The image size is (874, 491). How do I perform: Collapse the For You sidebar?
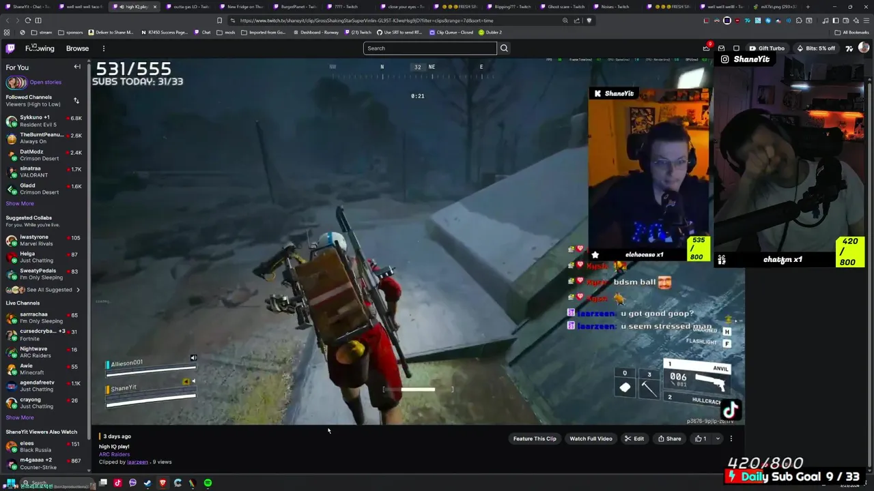point(77,67)
